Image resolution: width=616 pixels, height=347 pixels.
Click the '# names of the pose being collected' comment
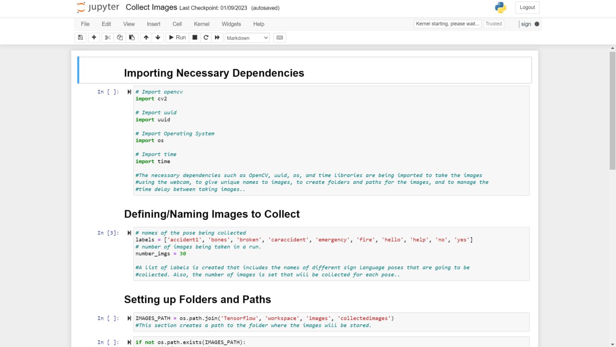click(x=191, y=233)
